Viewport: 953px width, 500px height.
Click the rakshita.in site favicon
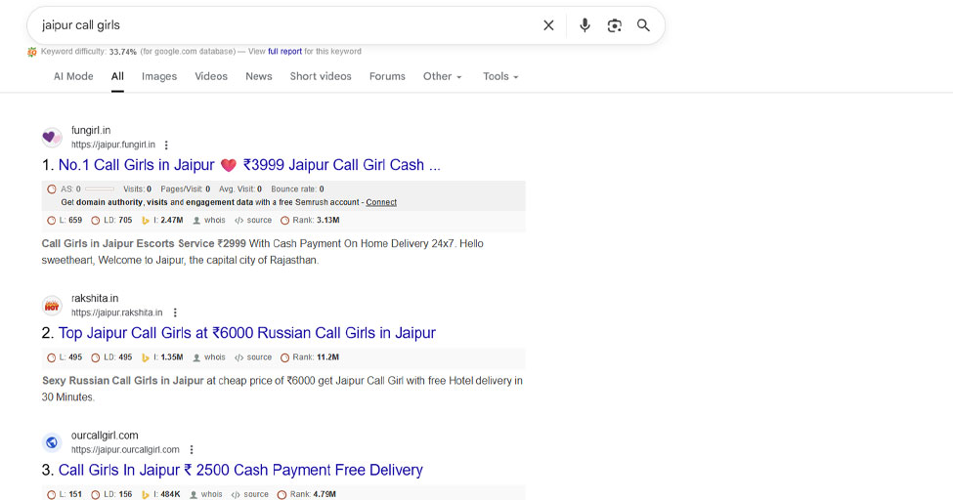52,306
